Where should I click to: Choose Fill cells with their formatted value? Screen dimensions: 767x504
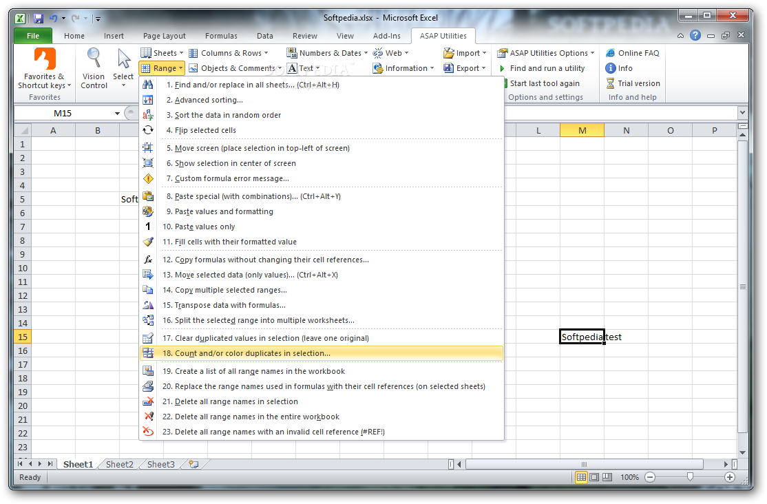pos(322,242)
